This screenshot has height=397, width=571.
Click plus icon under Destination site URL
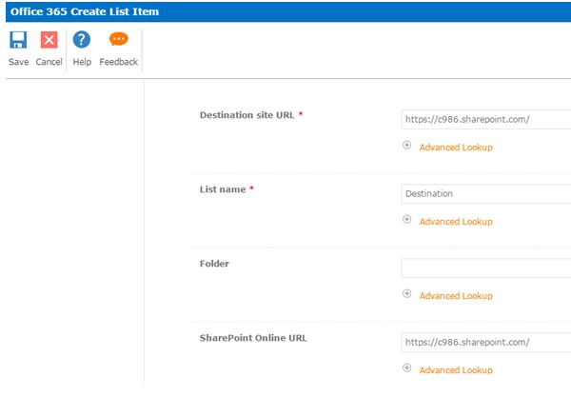click(407, 146)
